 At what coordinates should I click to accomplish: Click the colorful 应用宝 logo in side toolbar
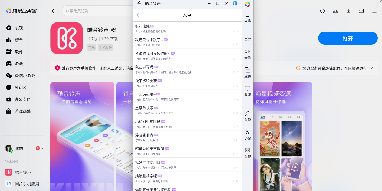(x=247, y=4)
